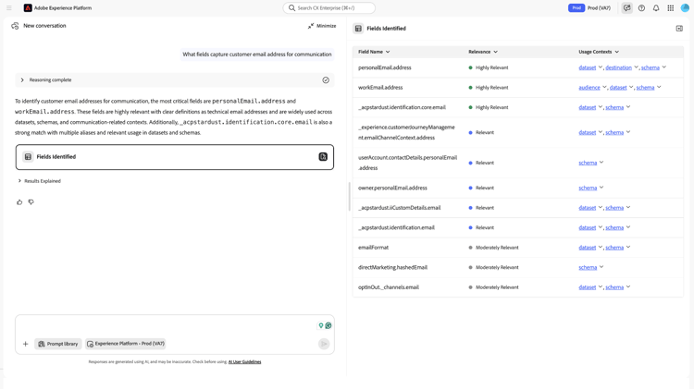Expand schema chevron for directMarketing.hashedEmail row

(x=601, y=267)
